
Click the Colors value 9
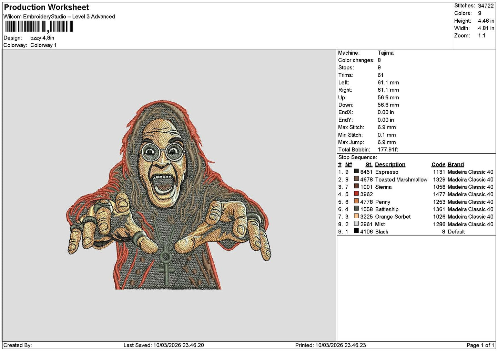(x=479, y=13)
